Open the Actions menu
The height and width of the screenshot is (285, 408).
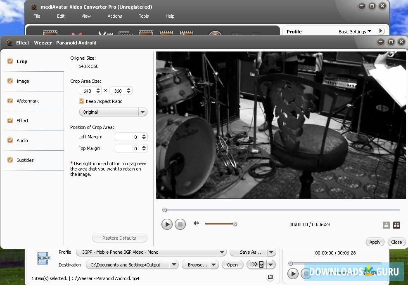coord(114,16)
